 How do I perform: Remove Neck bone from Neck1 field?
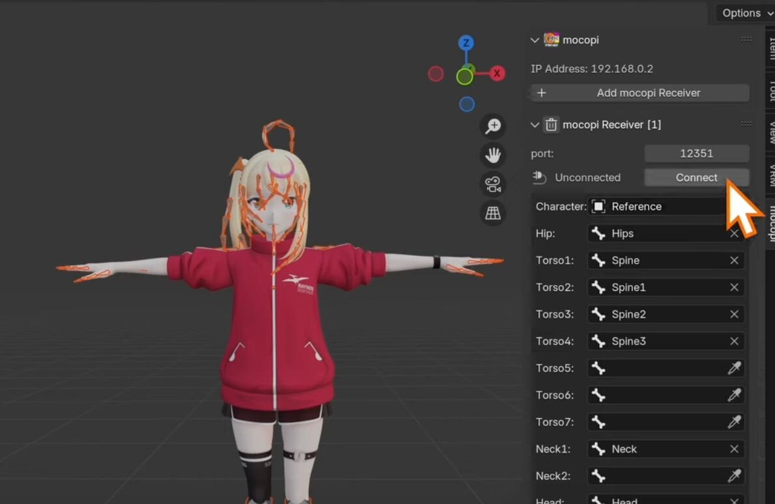pyautogui.click(x=734, y=449)
